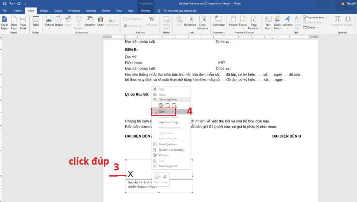Click the signature line X in document
The width and height of the screenshot is (357, 202).
click(x=131, y=174)
